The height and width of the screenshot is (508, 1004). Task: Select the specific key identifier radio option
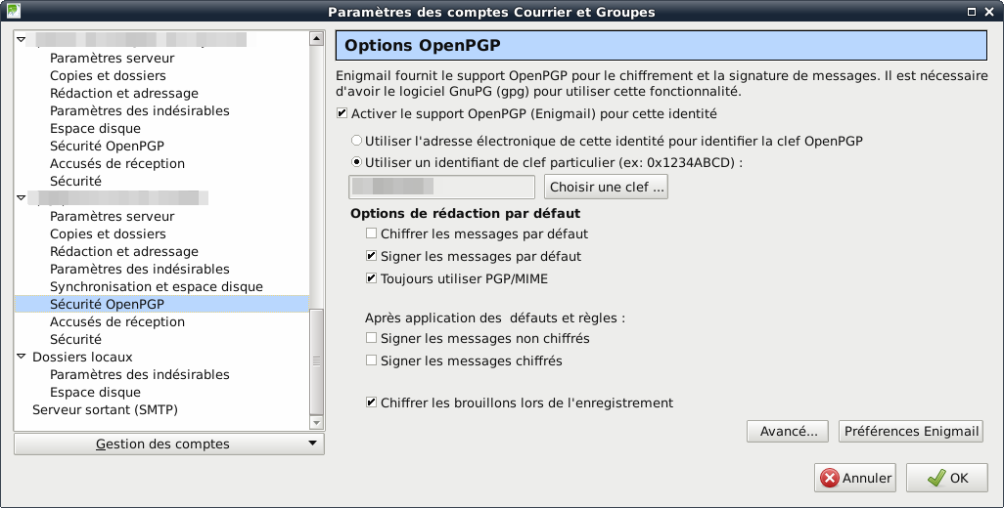click(356, 162)
